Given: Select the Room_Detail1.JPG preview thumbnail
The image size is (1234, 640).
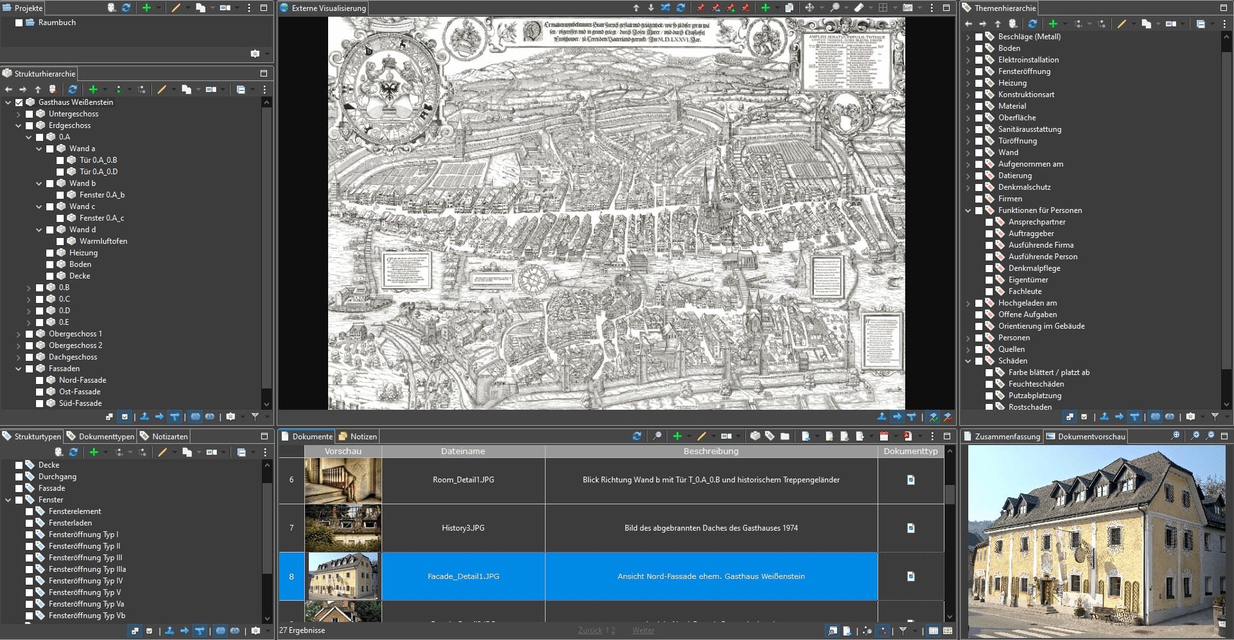Looking at the screenshot, I should [x=343, y=480].
